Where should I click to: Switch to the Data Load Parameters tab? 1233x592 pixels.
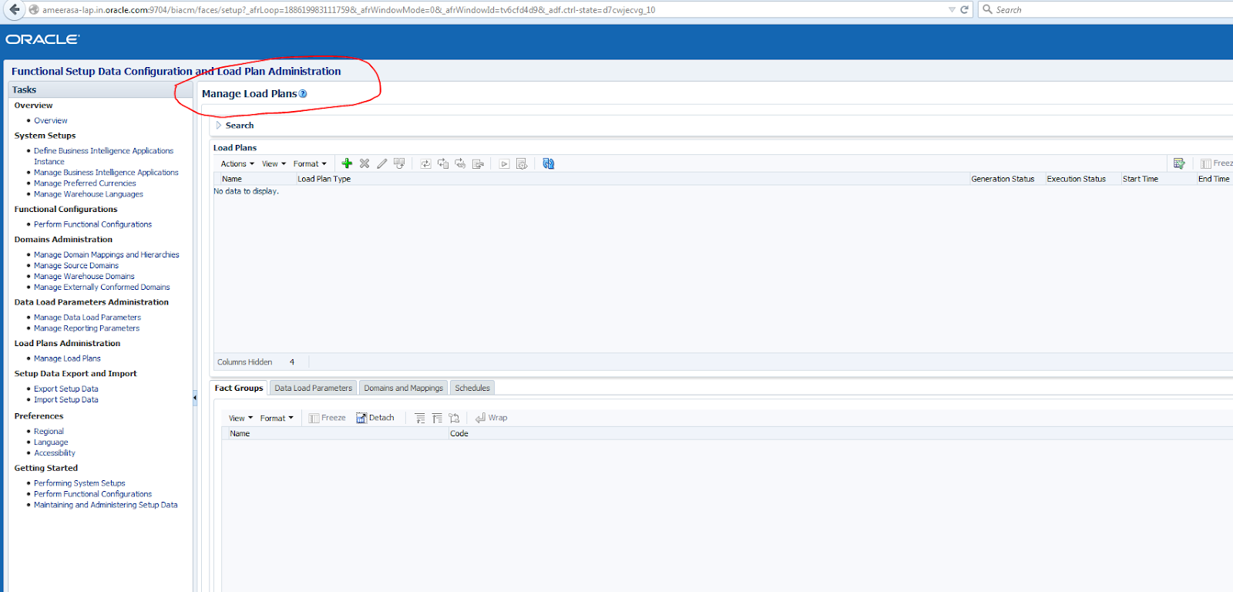tap(313, 388)
